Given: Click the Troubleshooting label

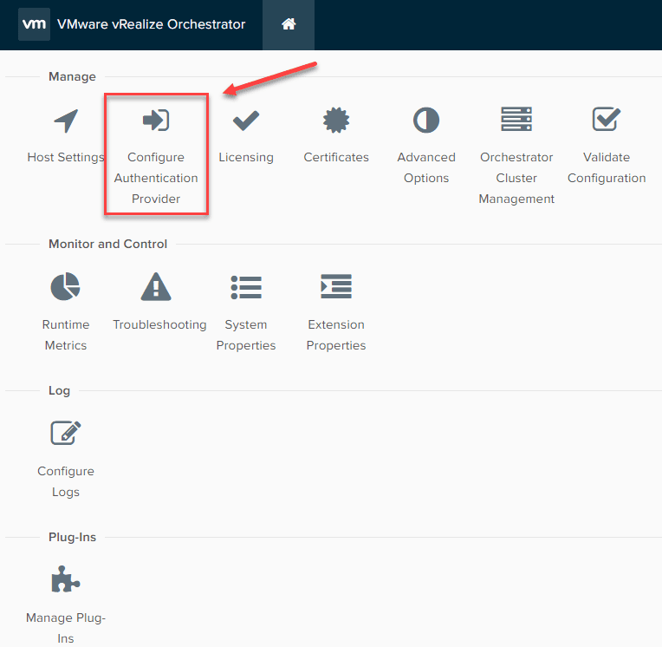Looking at the screenshot, I should [x=159, y=324].
